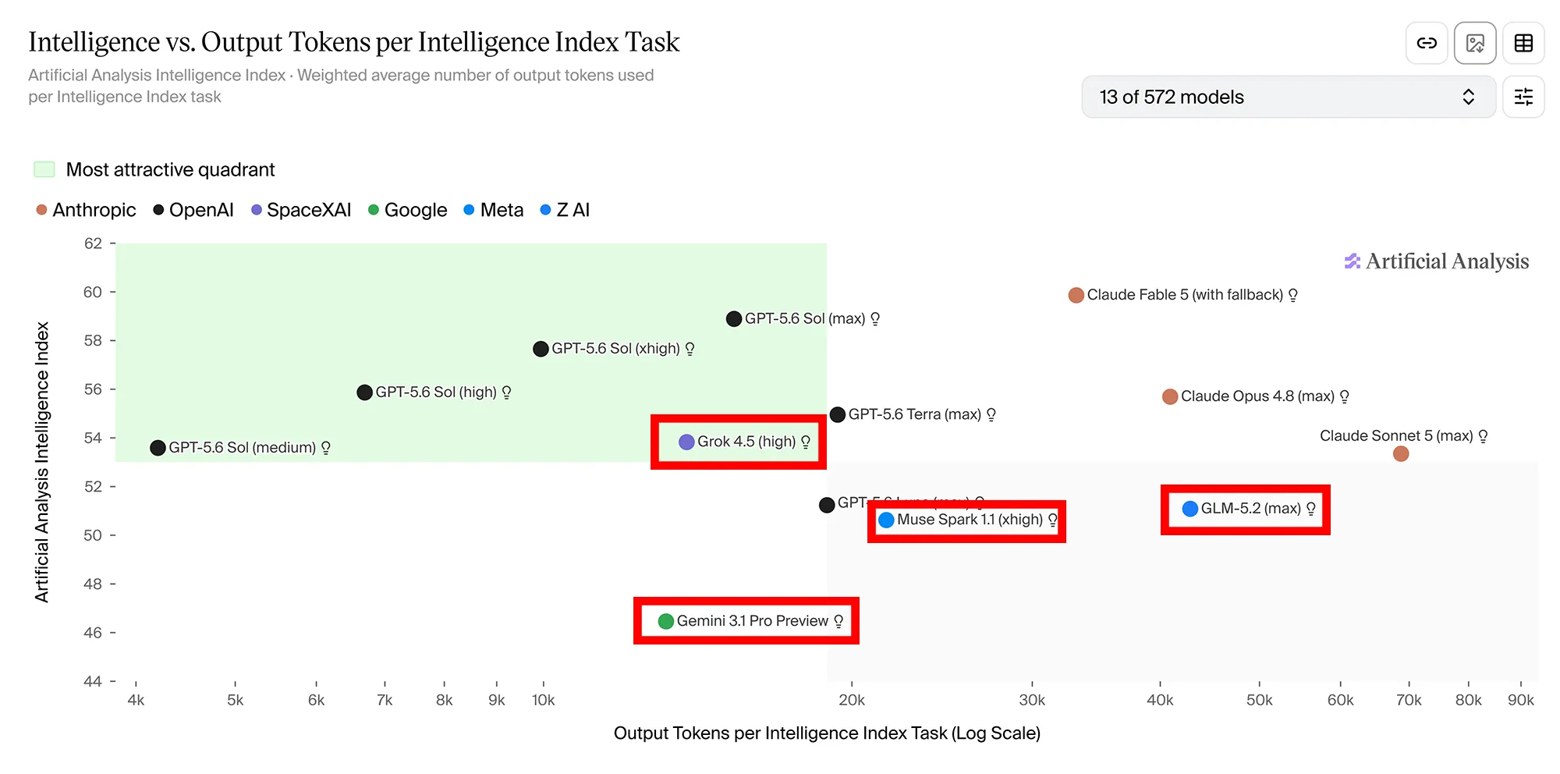Toggle the OpenAI legend series

point(193,210)
